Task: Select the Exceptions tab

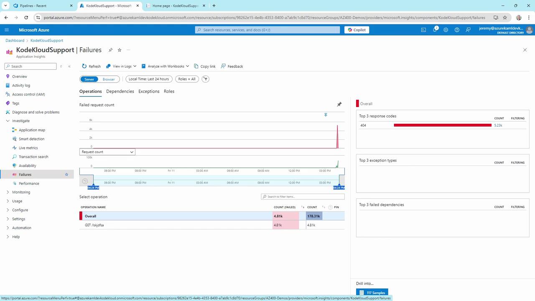Action: 149,92
